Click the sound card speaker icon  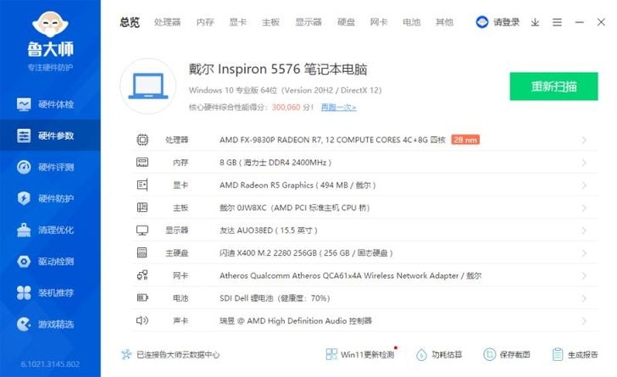(x=142, y=320)
